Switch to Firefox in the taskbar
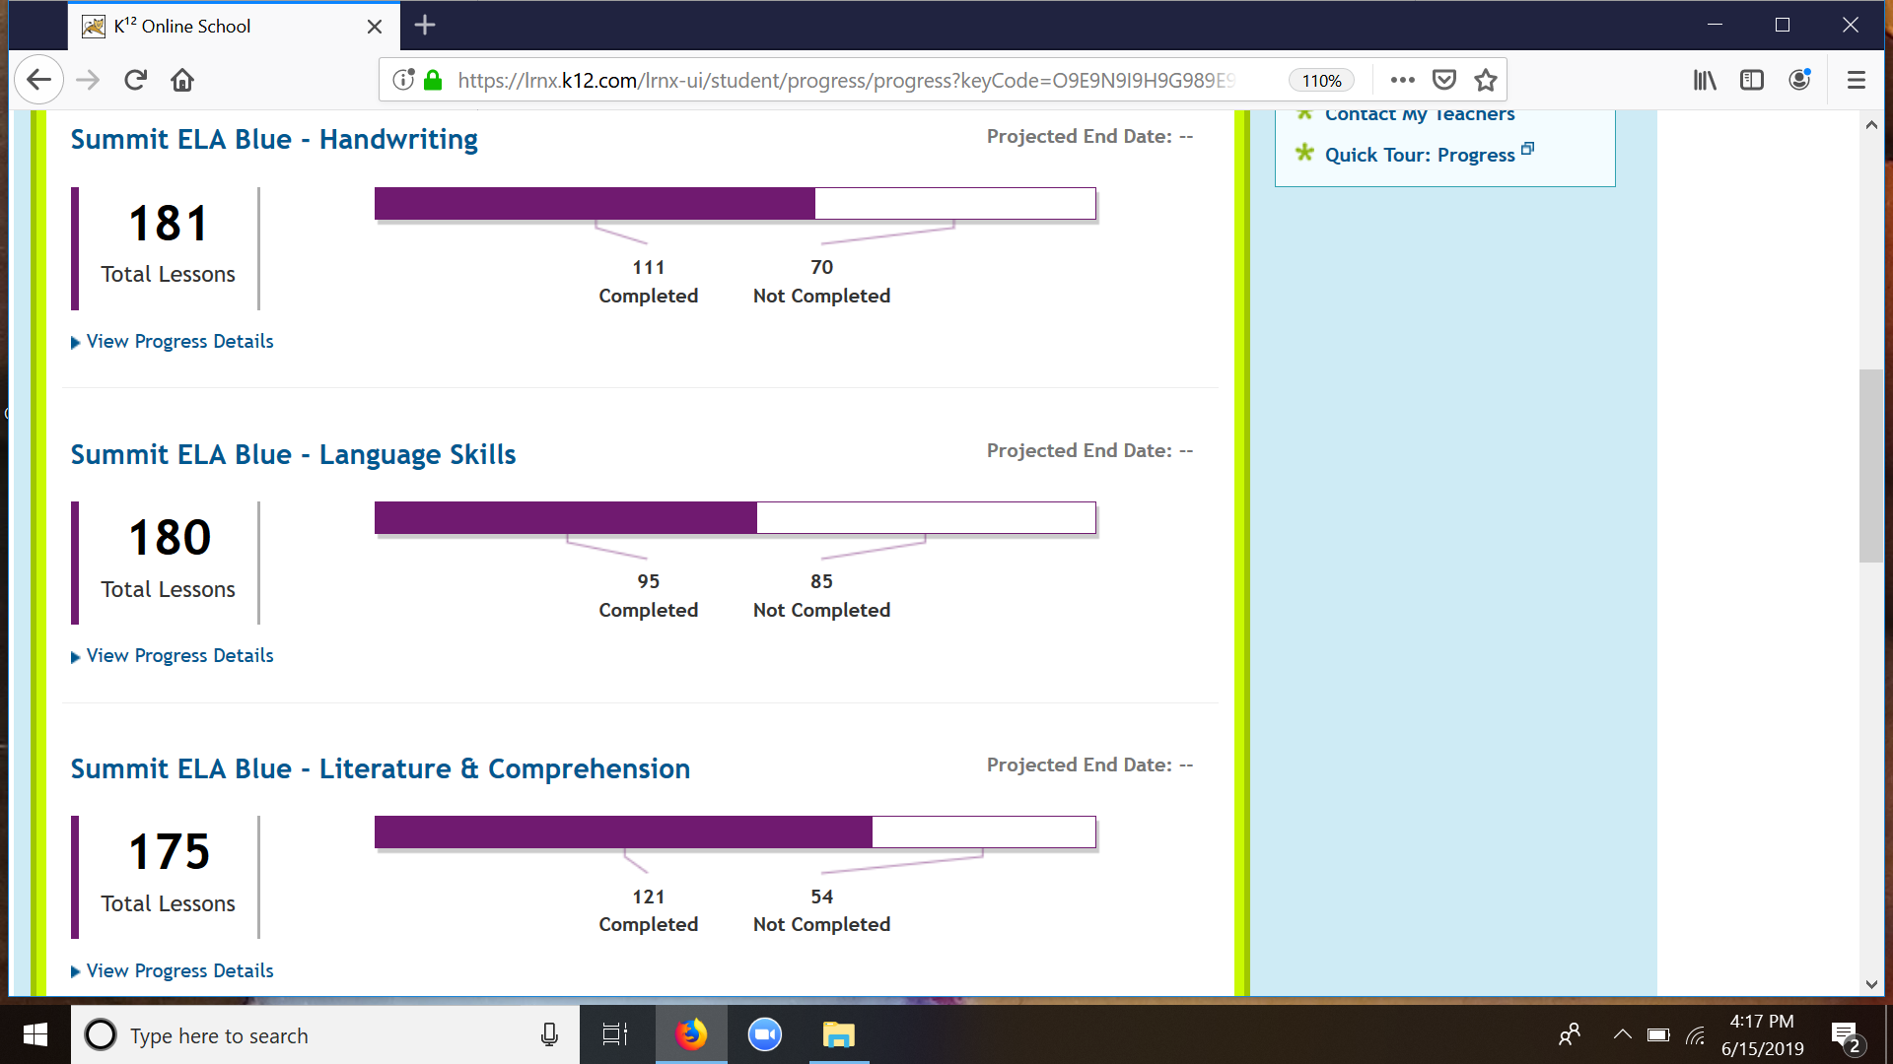Image resolution: width=1893 pixels, height=1064 pixels. coord(691,1034)
